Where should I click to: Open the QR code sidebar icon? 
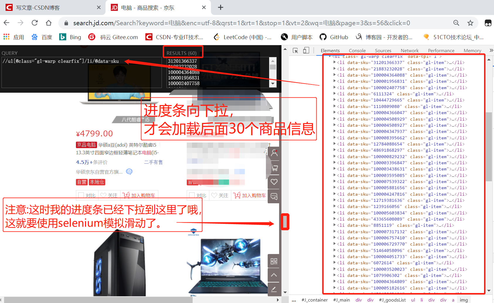pyautogui.click(x=274, y=261)
